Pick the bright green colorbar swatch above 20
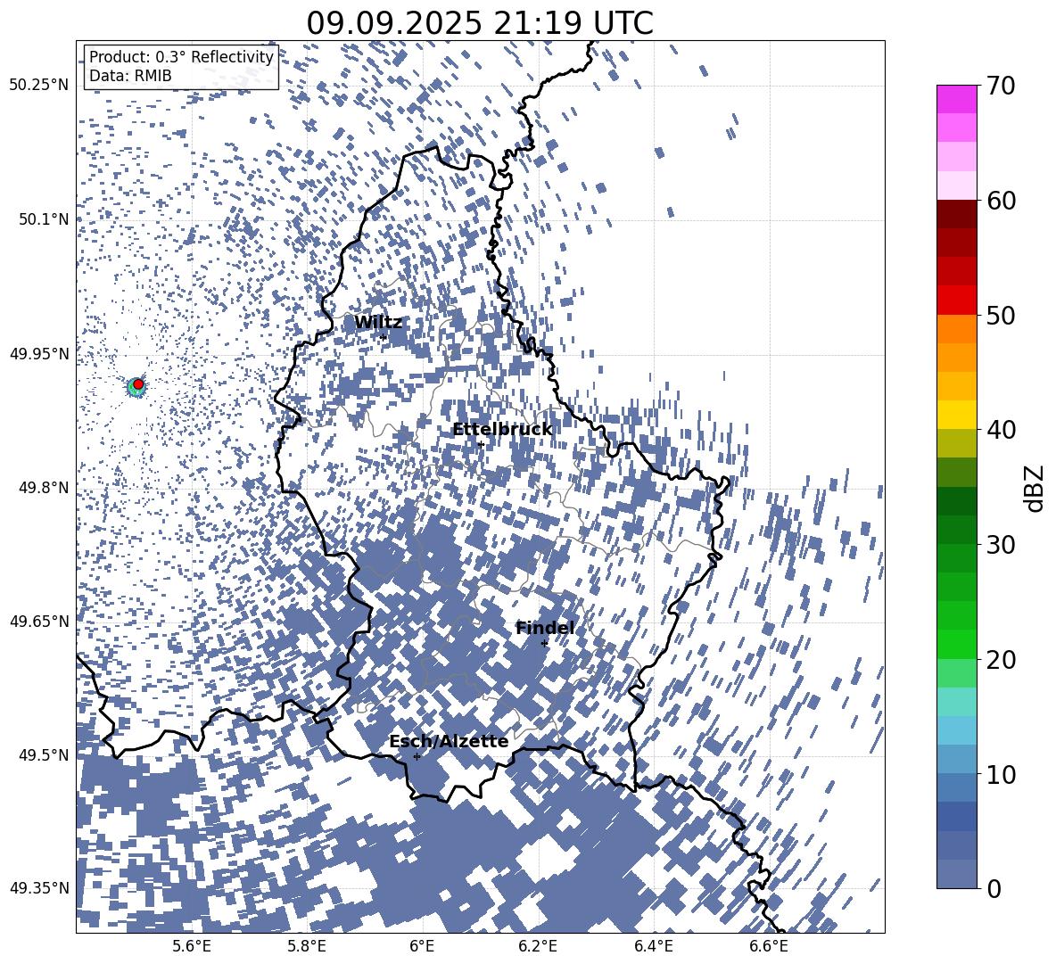 [x=956, y=644]
